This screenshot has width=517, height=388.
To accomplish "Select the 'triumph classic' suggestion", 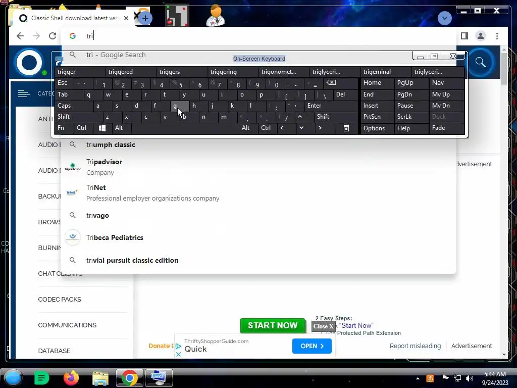I will (x=258, y=144).
